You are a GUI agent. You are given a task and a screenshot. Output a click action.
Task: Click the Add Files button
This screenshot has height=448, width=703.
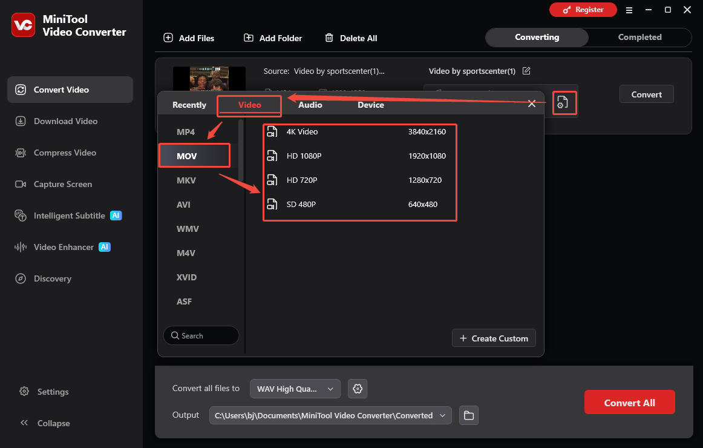(x=189, y=38)
